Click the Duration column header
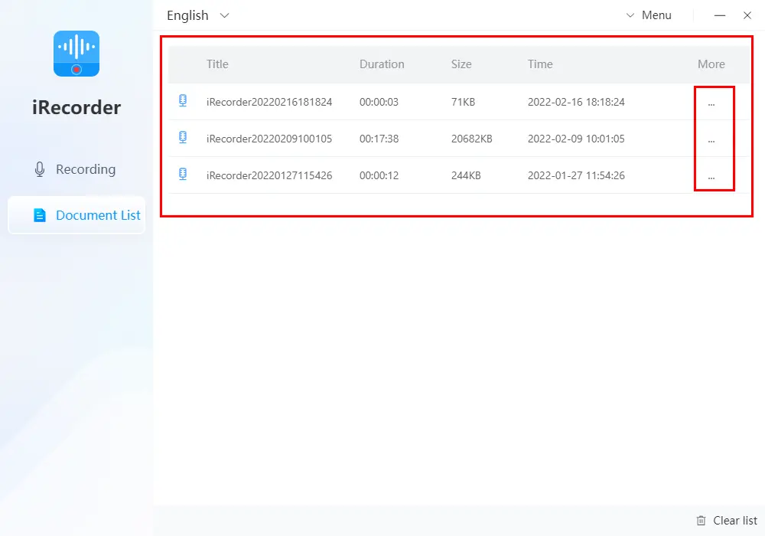The width and height of the screenshot is (765, 536). pyautogui.click(x=382, y=64)
